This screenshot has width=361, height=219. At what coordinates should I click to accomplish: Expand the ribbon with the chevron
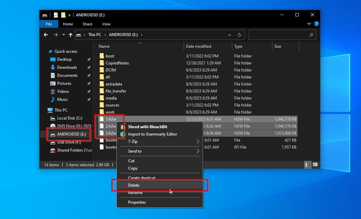(309, 24)
